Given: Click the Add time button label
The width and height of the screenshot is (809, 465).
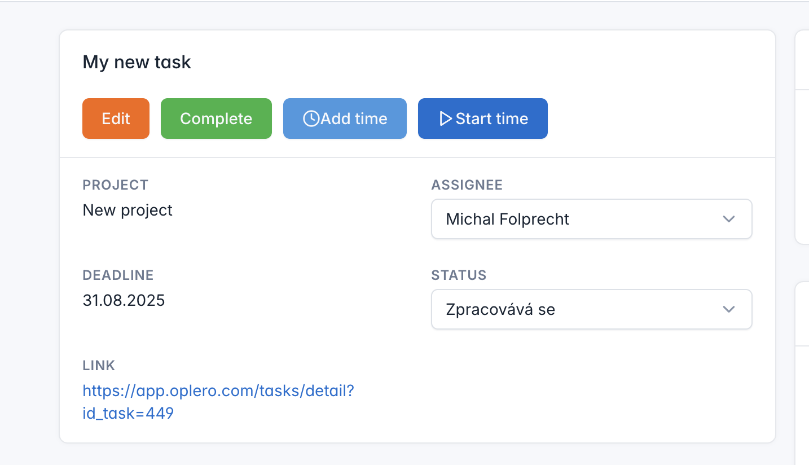Looking at the screenshot, I should click(354, 119).
